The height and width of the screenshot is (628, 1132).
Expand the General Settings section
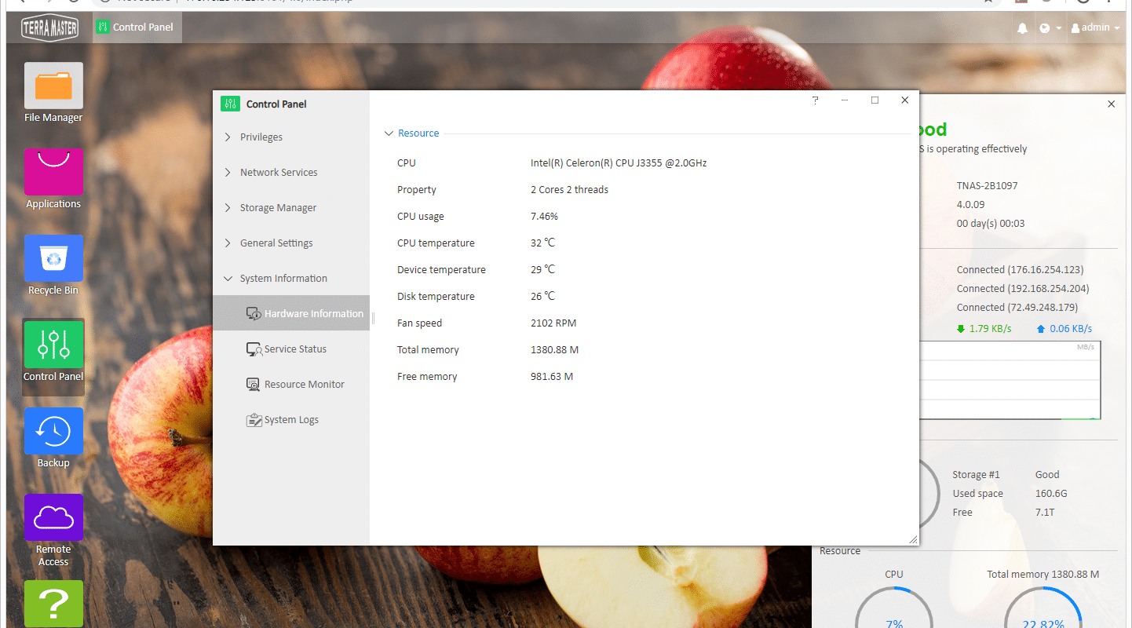[x=291, y=243]
